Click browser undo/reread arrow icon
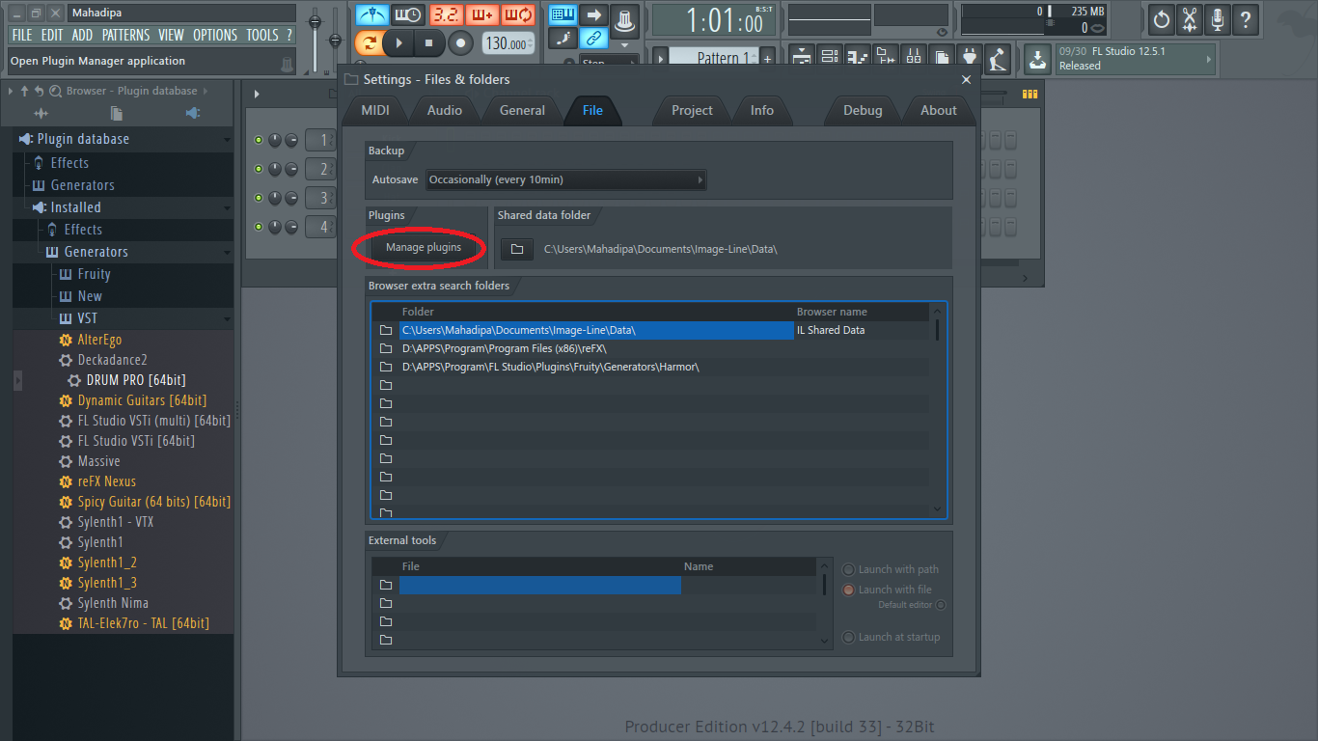The width and height of the screenshot is (1318, 741). (x=39, y=91)
